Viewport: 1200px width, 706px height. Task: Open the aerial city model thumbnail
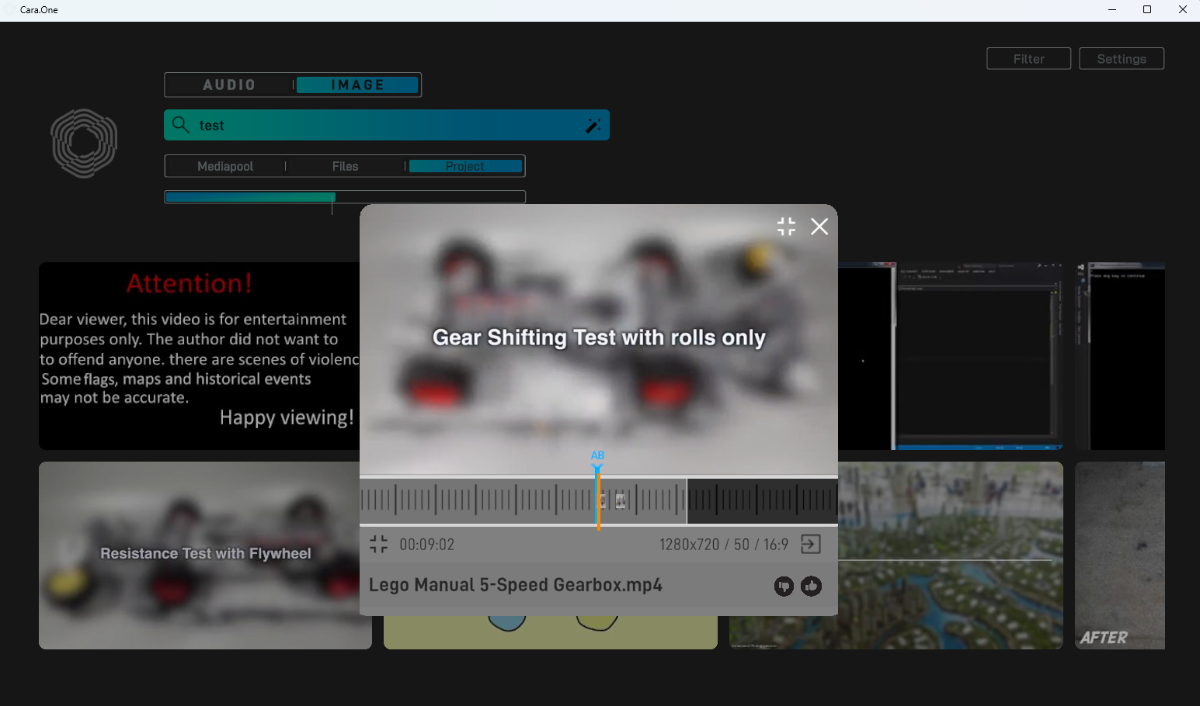point(951,555)
